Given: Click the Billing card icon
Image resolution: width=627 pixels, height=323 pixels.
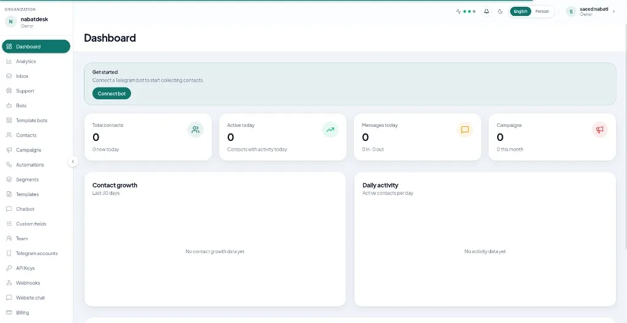Looking at the screenshot, I should tap(9, 313).
